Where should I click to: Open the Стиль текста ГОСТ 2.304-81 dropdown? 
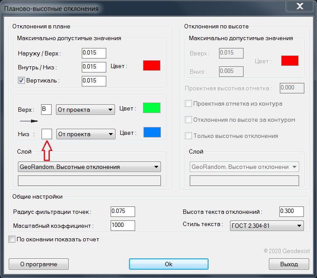click(x=267, y=225)
